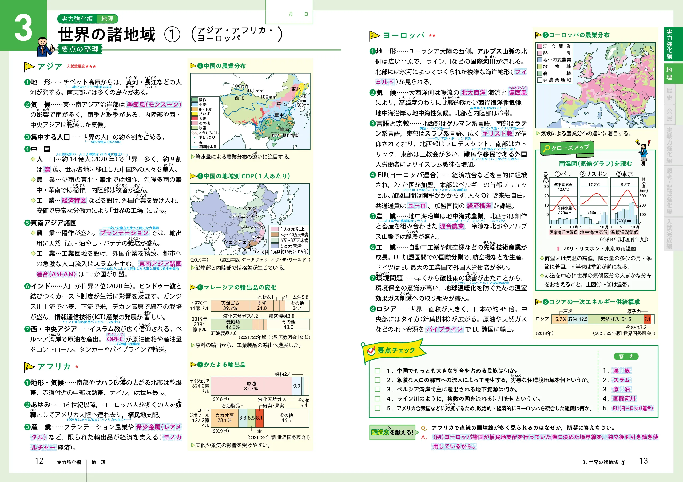Image resolution: width=683 pixels, height=482 pixels.
Task: Click the answer text 国際河川
Action: tap(624, 399)
